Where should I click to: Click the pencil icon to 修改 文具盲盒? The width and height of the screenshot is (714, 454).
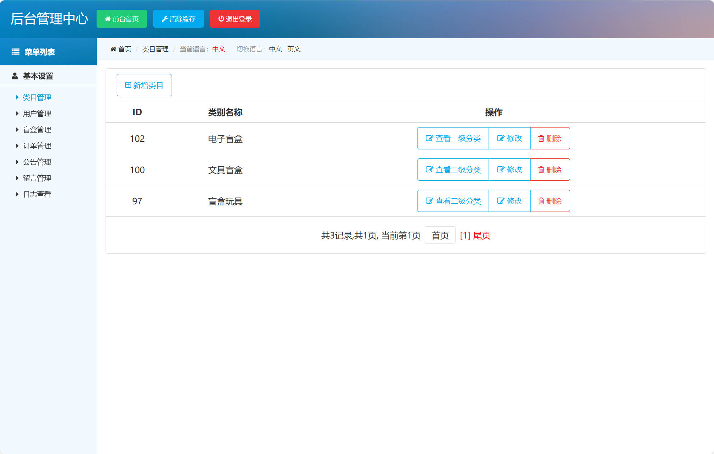point(501,170)
